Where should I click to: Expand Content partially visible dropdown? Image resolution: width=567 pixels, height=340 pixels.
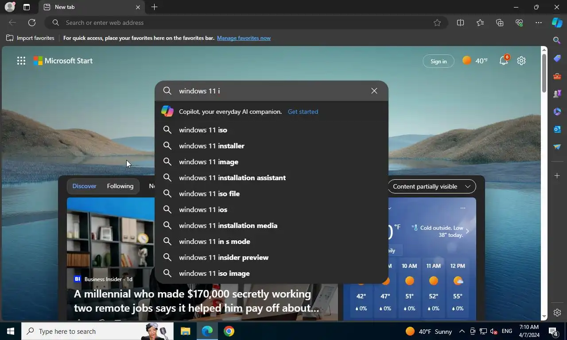point(431,186)
